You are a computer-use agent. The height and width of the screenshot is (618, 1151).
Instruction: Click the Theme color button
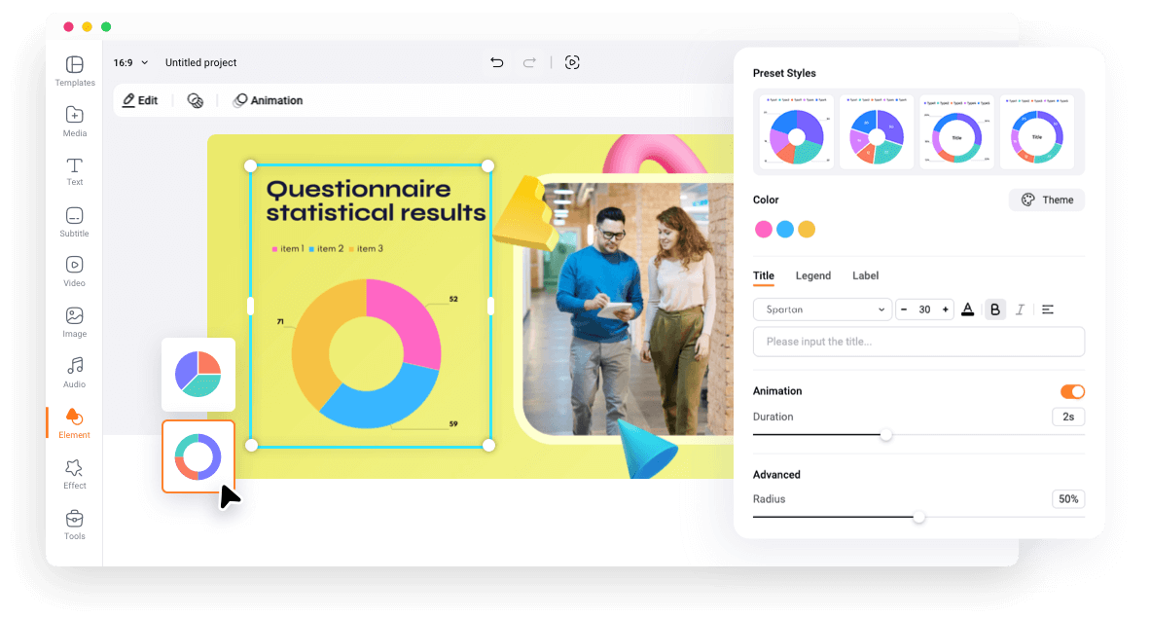[x=1046, y=200]
